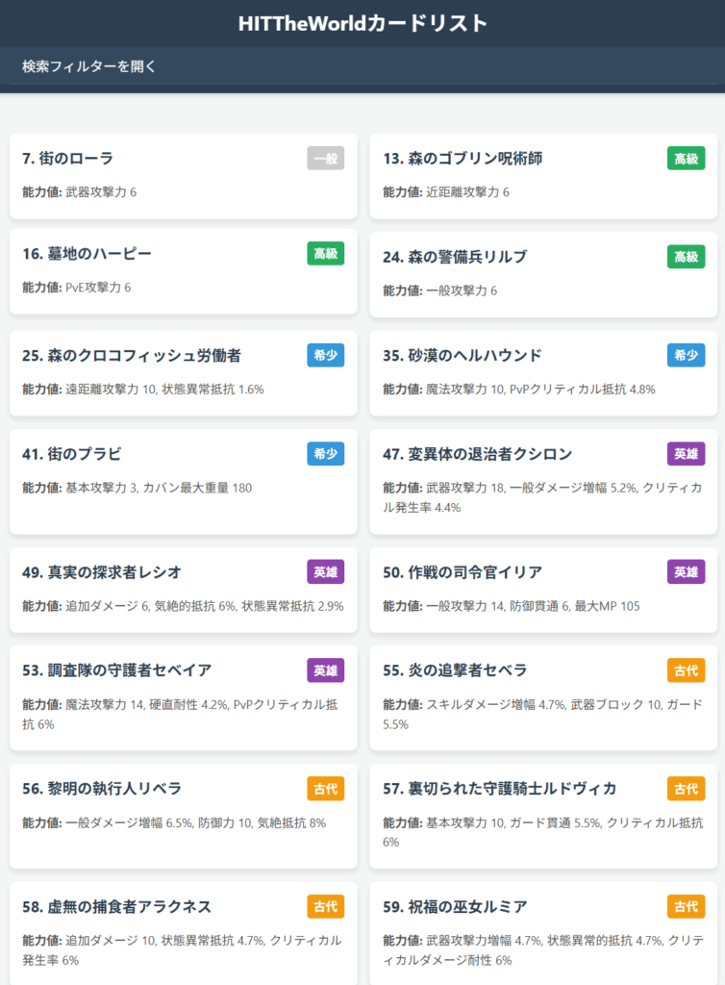Click the 希少 badge on 砂漠のヘルハウンド
Image resolution: width=725 pixels, height=985 pixels.
(686, 356)
